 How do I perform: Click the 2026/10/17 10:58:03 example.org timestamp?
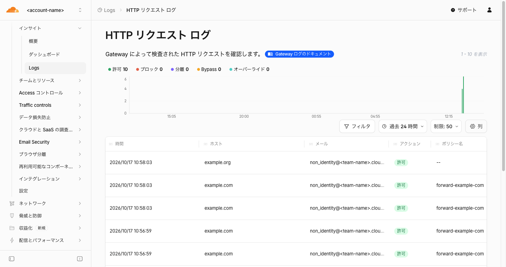131,163
